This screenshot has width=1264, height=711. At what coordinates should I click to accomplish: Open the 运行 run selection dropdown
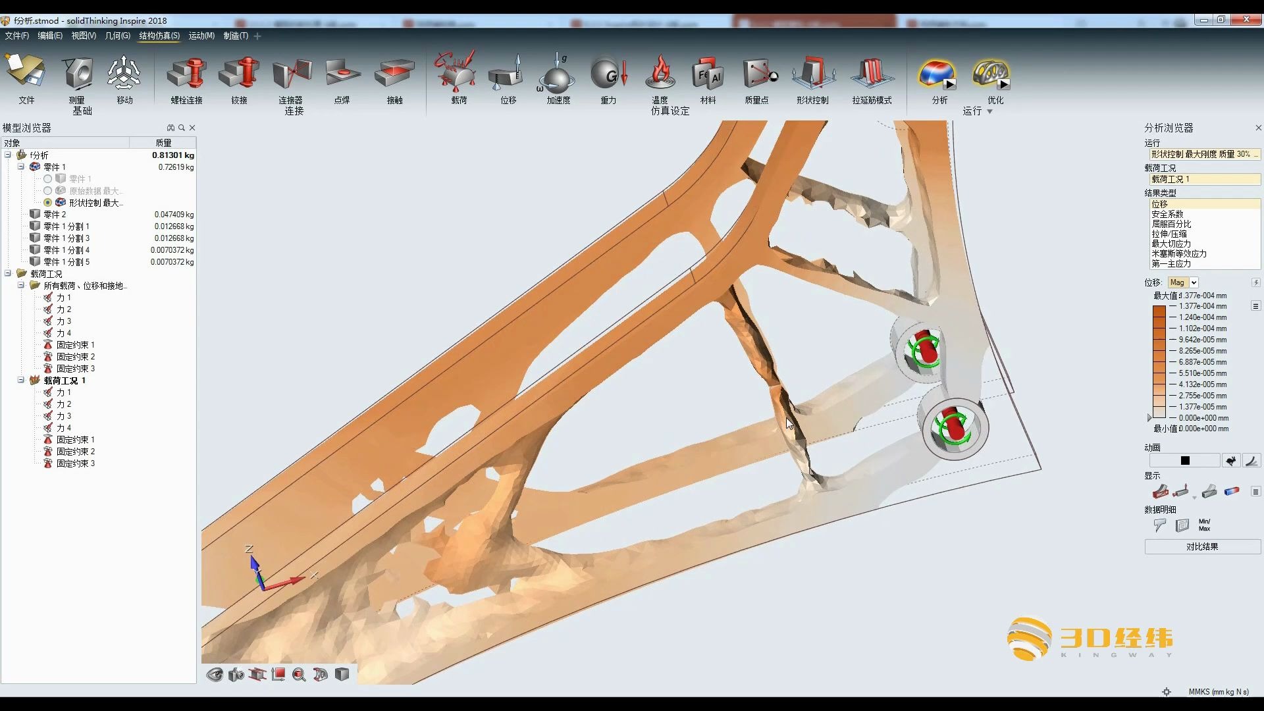coord(1204,154)
